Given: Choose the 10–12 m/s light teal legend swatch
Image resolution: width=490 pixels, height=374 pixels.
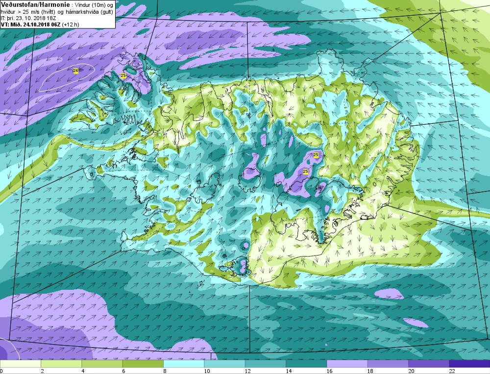Looking at the screenshot, I should click(225, 364).
